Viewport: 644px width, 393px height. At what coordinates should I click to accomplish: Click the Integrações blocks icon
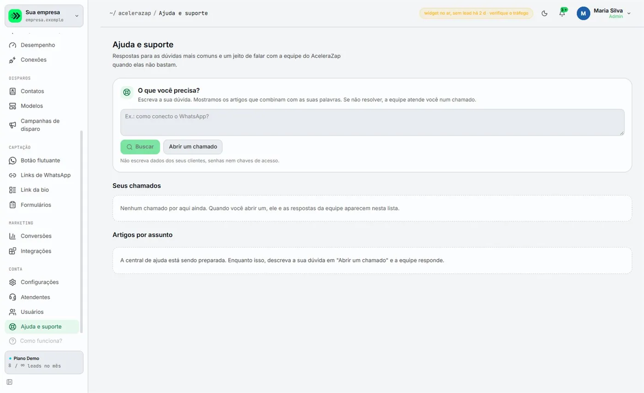(x=13, y=251)
